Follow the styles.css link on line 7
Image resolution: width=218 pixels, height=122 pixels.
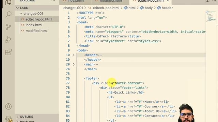tap(148, 41)
